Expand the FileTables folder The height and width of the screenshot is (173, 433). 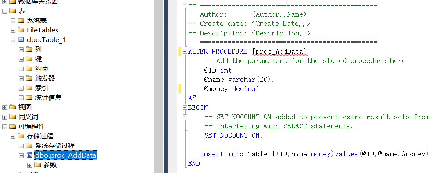pos(13,30)
